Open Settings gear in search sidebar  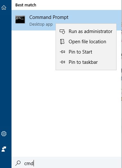(x=4, y=134)
